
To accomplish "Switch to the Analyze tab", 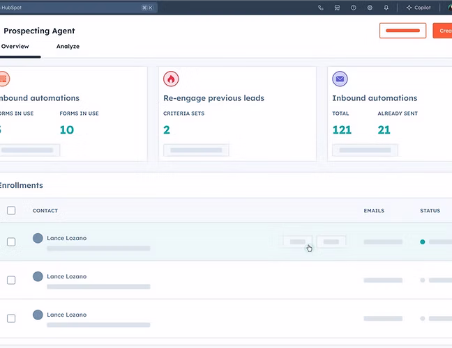I will pos(68,47).
